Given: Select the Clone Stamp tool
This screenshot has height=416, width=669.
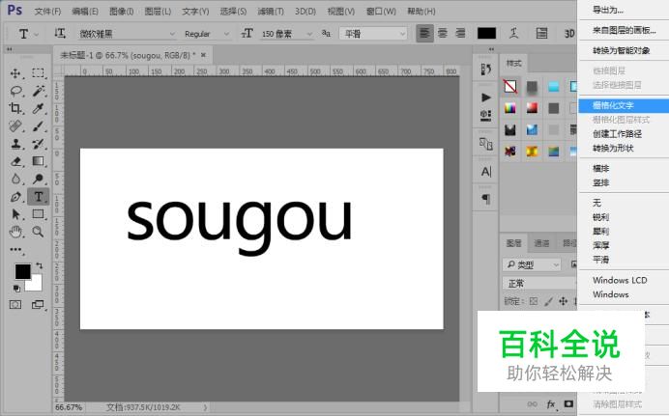Looking at the screenshot, I should (15, 144).
